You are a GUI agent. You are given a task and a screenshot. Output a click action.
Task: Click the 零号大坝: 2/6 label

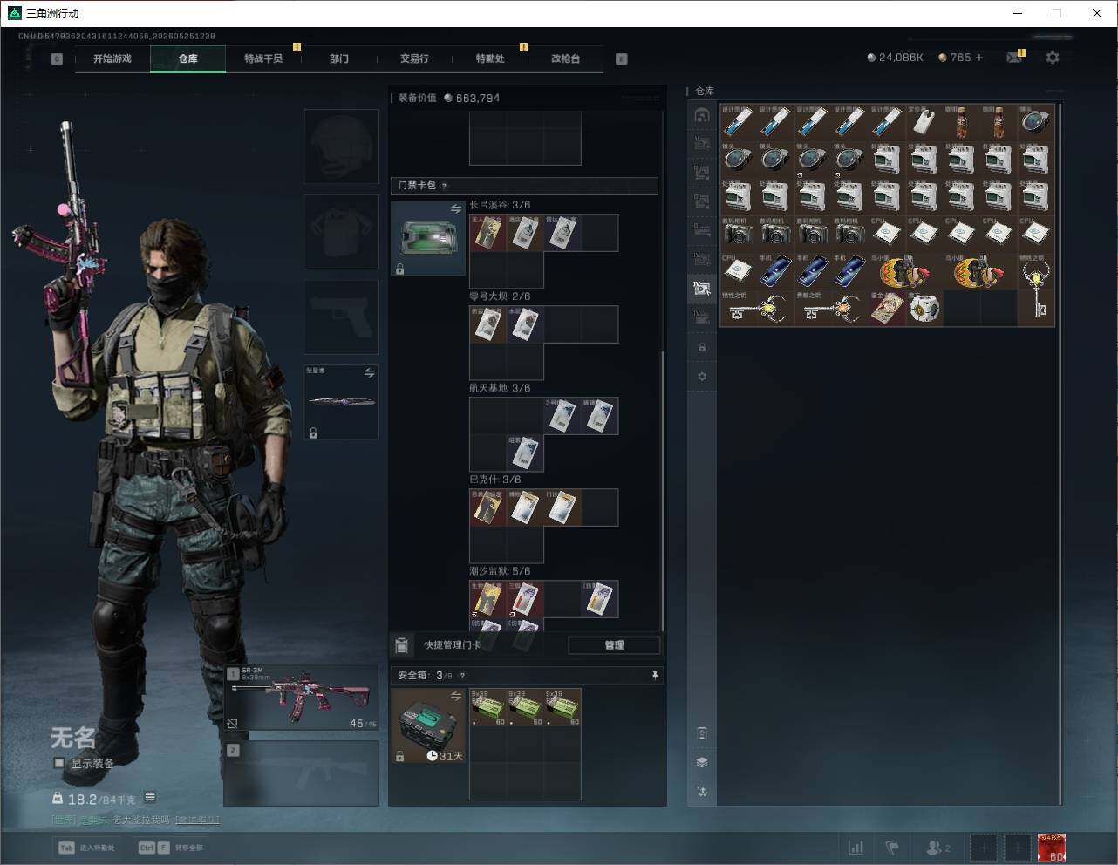[500, 296]
